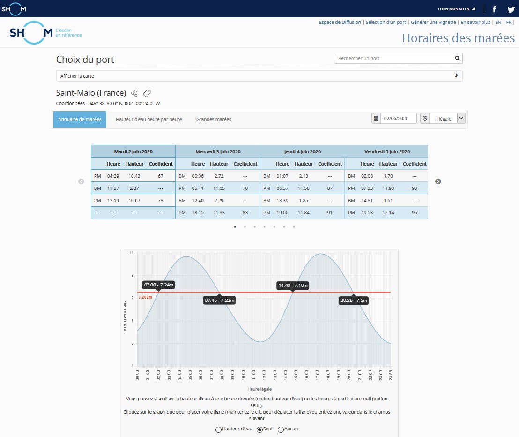Click the second pagination dot under the table
Image resolution: width=519 pixels, height=437 pixels.
245,226
